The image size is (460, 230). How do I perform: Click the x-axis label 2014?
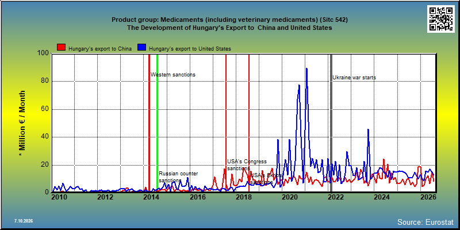(x=151, y=197)
